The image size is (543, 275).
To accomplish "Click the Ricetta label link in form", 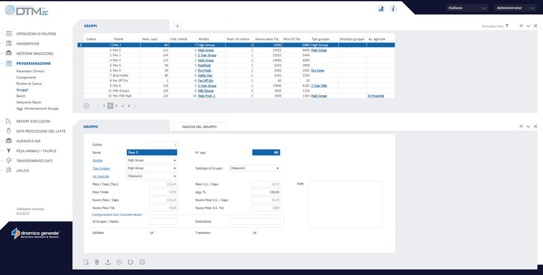I will point(97,160).
